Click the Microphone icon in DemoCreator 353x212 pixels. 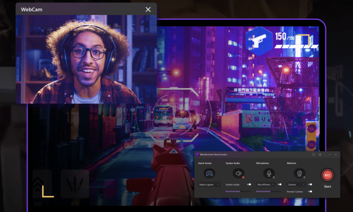(269, 173)
